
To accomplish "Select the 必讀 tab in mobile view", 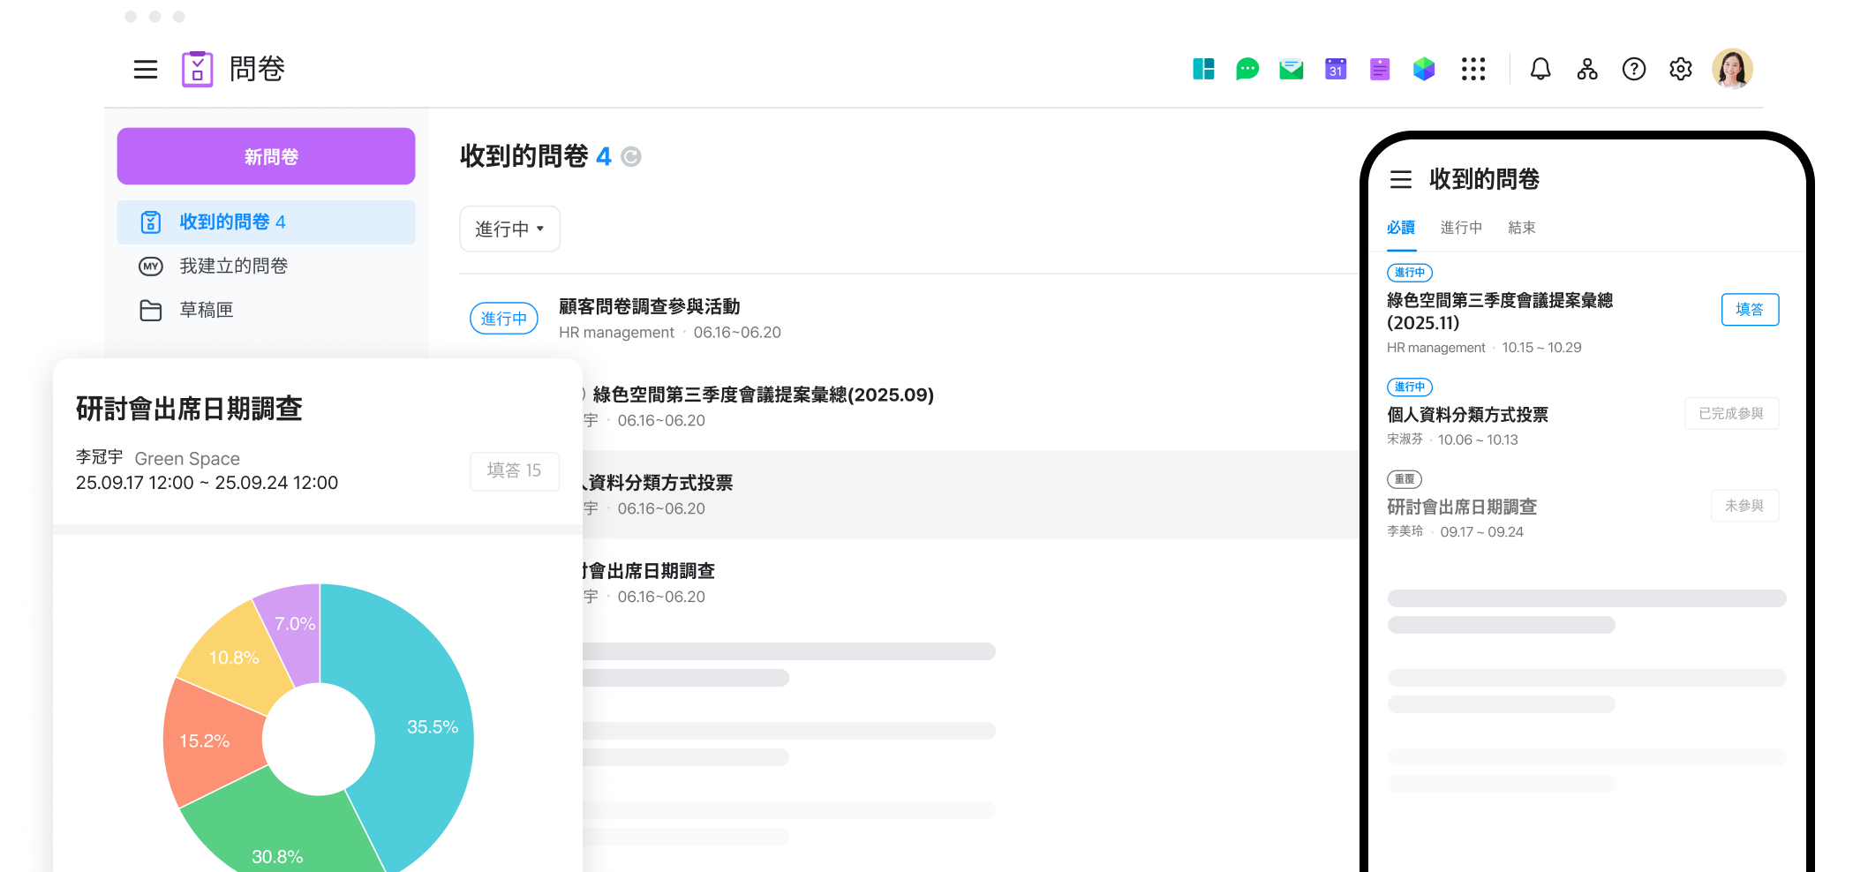I will coord(1400,228).
